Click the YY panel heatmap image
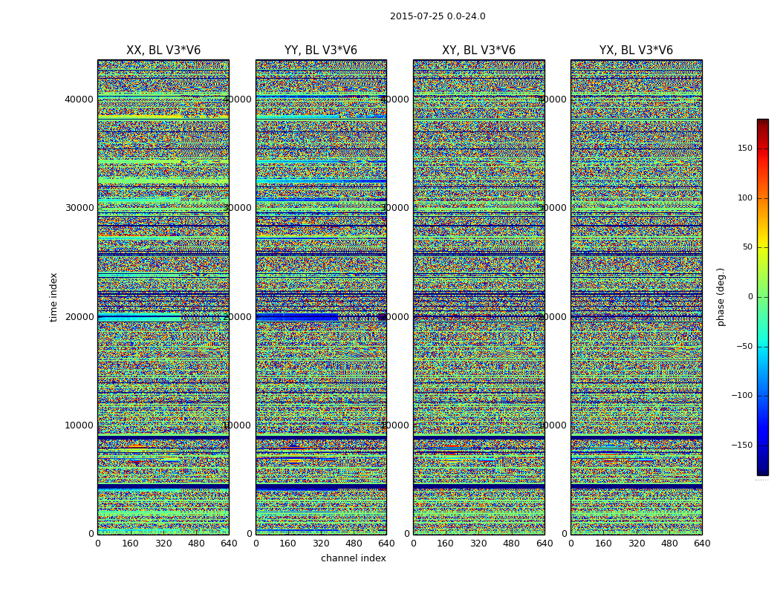This screenshot has width=780, height=594. point(321,297)
